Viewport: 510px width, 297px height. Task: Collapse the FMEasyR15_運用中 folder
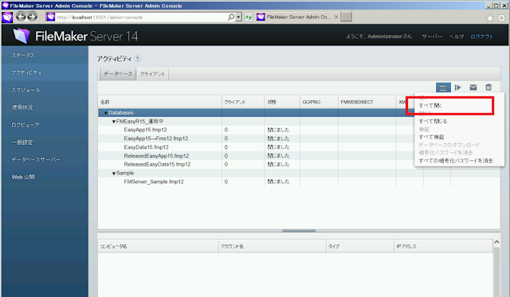pyautogui.click(x=114, y=122)
